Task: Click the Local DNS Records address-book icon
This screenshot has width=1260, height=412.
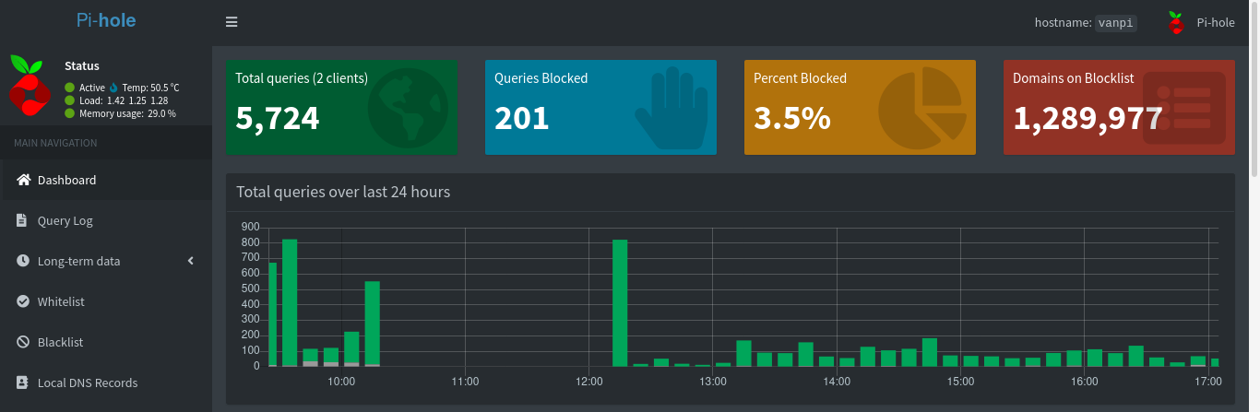Action: tap(23, 383)
